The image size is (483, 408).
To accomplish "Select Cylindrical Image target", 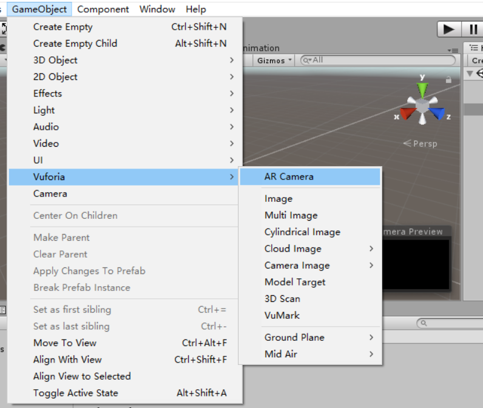I will coord(310,232).
